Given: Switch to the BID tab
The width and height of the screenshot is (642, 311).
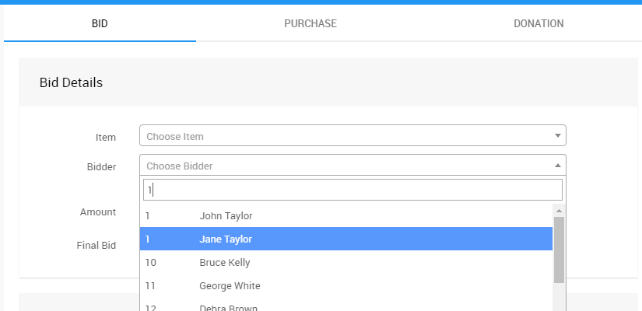Looking at the screenshot, I should point(100,23).
